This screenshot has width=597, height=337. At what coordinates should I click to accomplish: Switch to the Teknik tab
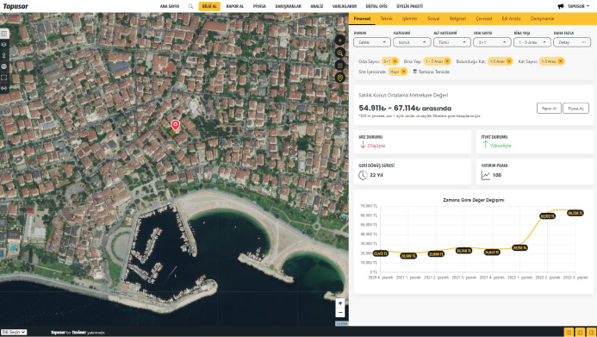pyautogui.click(x=386, y=19)
